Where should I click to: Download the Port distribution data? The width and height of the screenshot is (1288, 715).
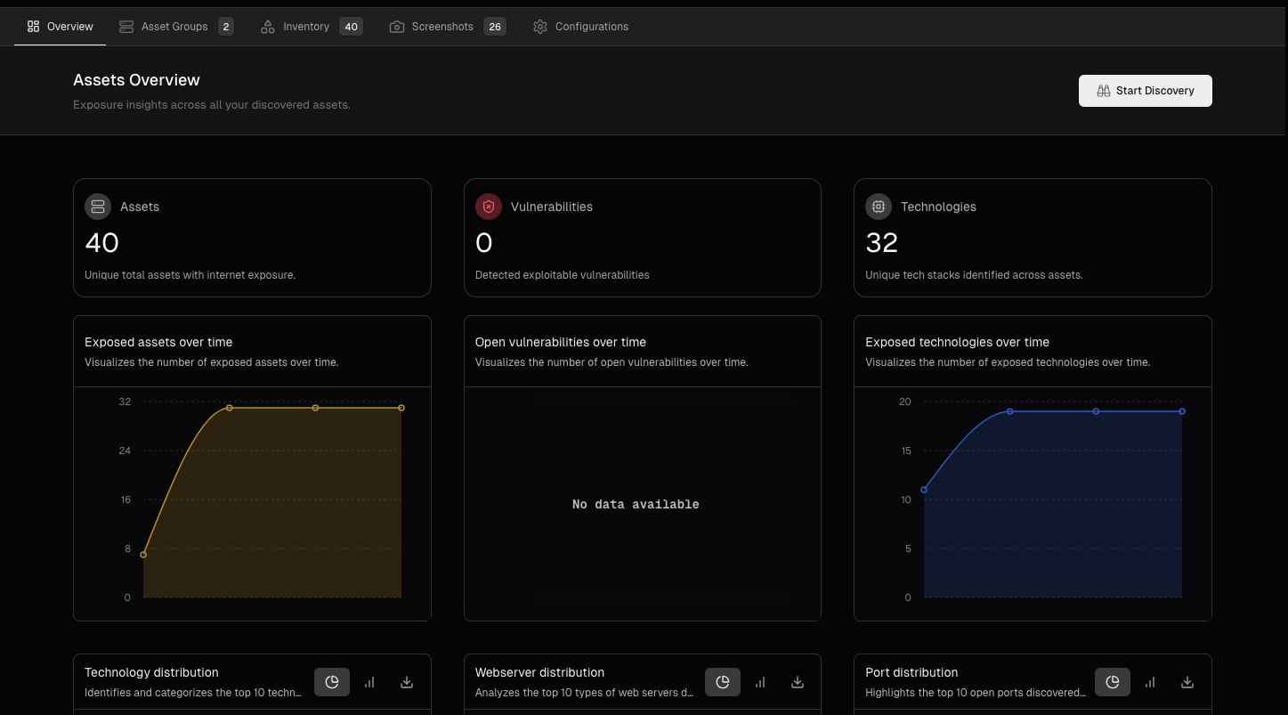[1187, 682]
